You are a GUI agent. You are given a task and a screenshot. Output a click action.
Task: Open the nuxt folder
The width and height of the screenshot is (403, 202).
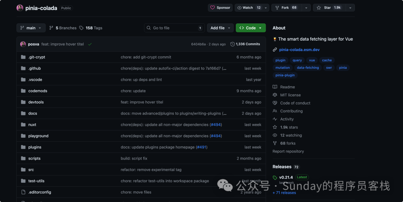click(x=32, y=125)
